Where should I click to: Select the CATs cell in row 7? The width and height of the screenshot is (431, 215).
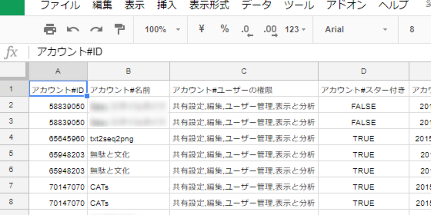pyautogui.click(x=129, y=186)
